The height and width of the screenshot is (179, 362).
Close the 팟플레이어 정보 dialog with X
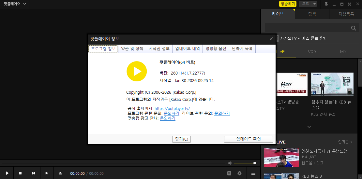click(x=271, y=39)
